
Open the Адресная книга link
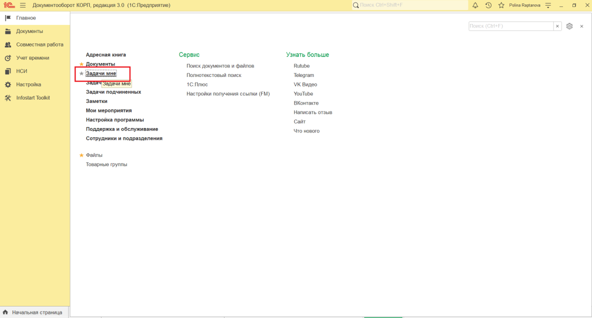[105, 55]
